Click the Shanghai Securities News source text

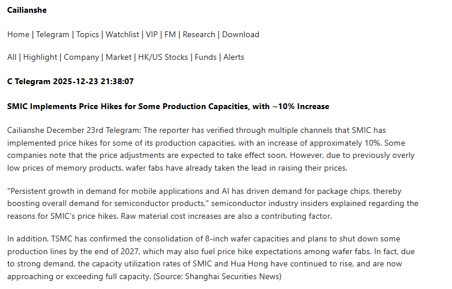click(232, 276)
